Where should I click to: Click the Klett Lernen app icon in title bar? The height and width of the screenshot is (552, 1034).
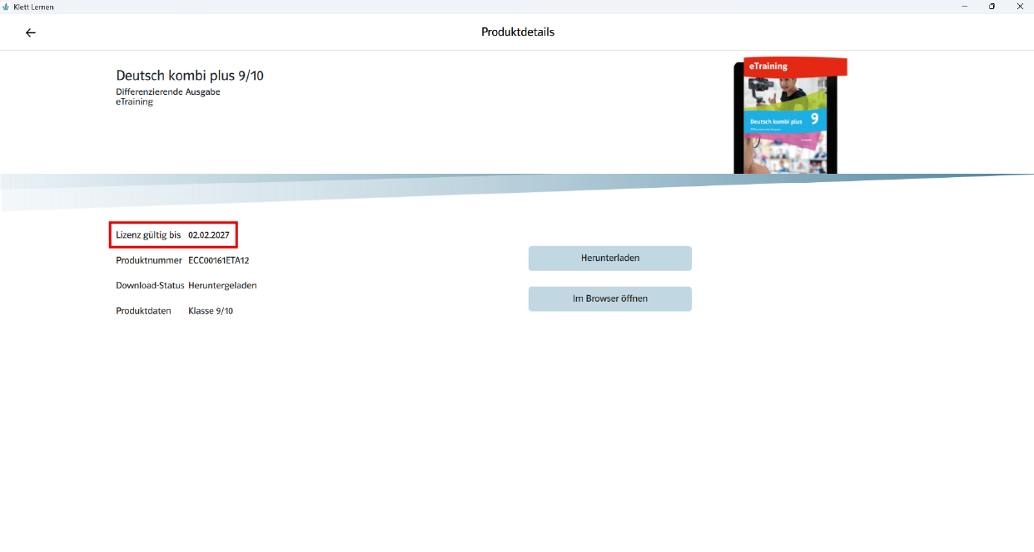click(6, 7)
